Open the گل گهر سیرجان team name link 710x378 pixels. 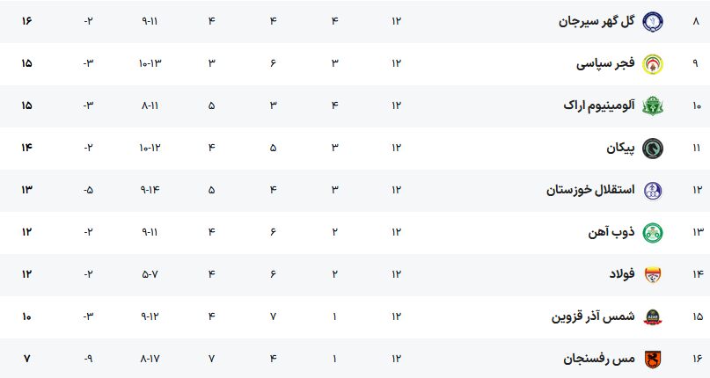(x=597, y=21)
